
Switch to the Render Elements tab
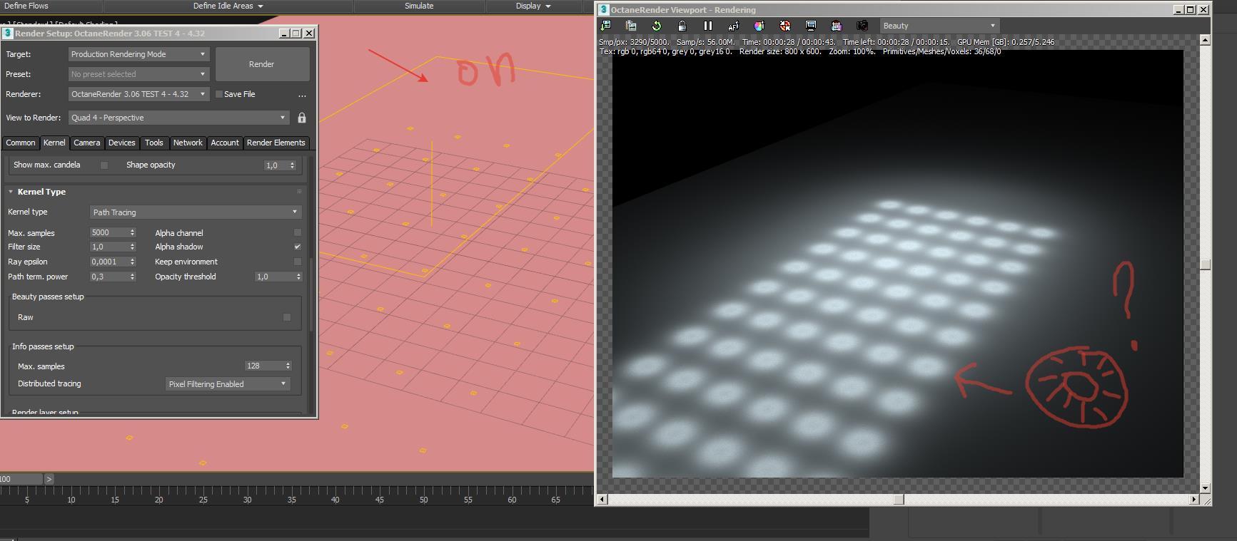276,143
